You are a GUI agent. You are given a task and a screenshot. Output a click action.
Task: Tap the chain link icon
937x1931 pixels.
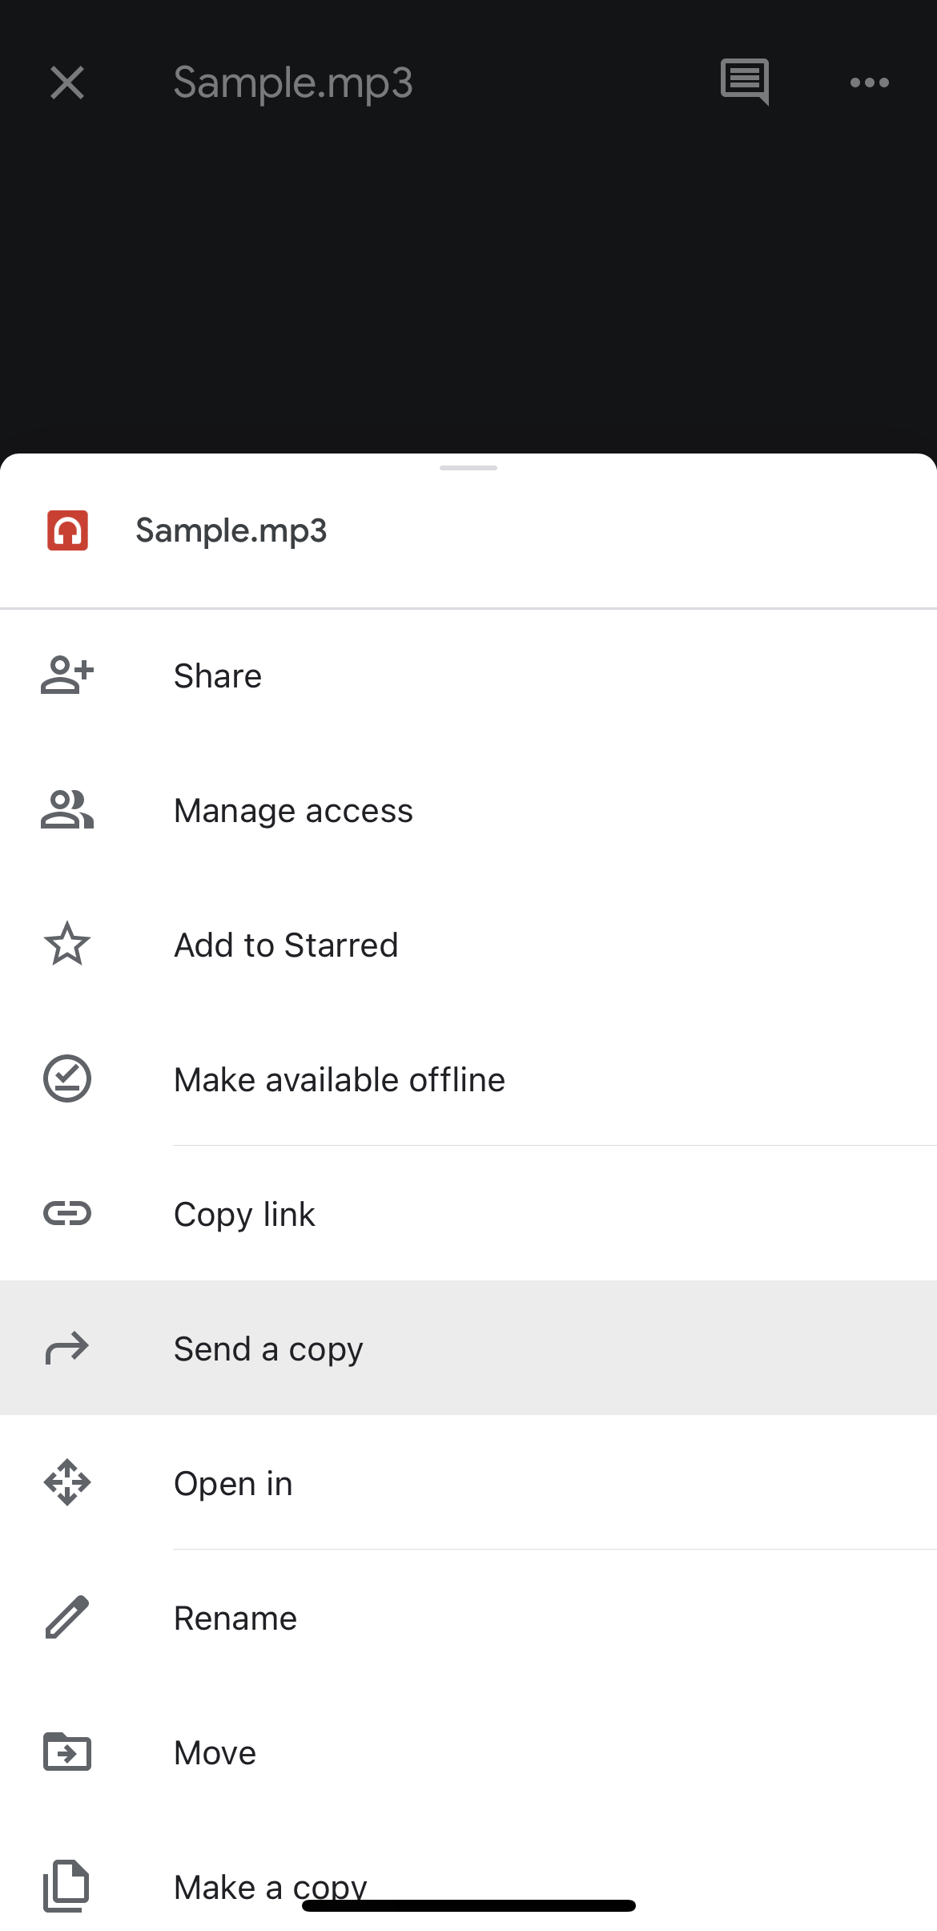click(67, 1213)
